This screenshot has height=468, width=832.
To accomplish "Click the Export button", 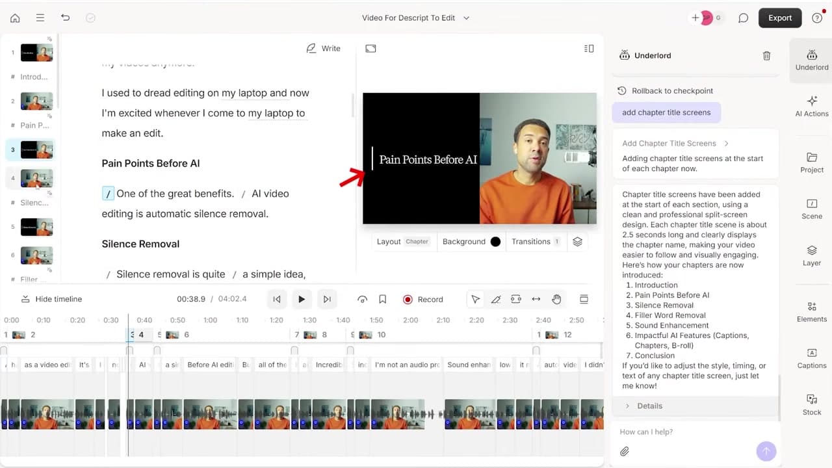I will click(780, 18).
